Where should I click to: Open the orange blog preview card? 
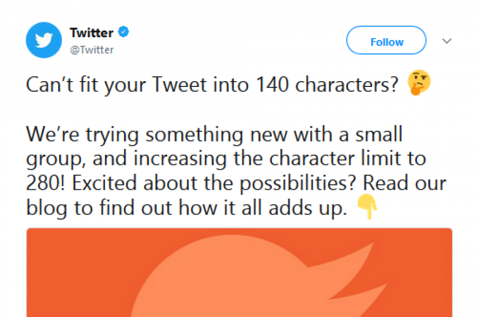point(240,272)
